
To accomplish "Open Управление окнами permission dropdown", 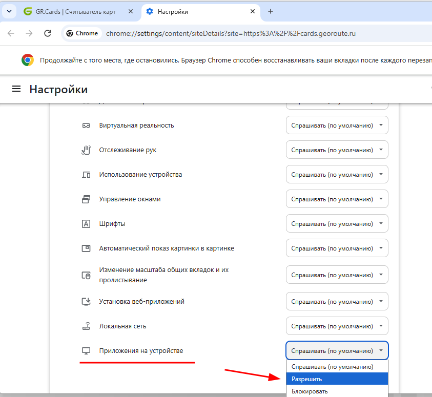I will pyautogui.click(x=337, y=199).
